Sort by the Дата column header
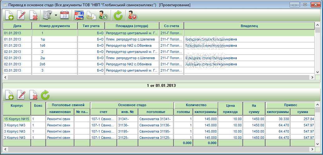Screen dimensions: 323x155 coord(17,26)
